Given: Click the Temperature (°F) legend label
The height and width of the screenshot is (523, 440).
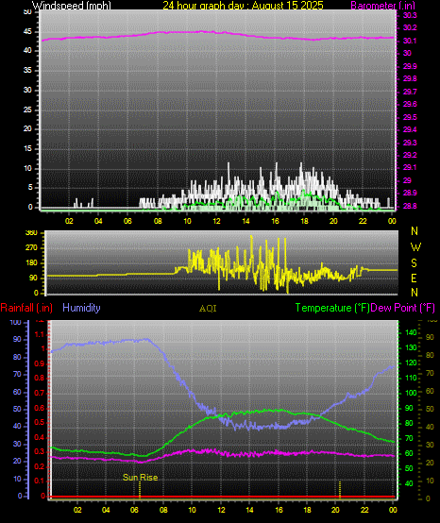Looking at the screenshot, I should (332, 308).
